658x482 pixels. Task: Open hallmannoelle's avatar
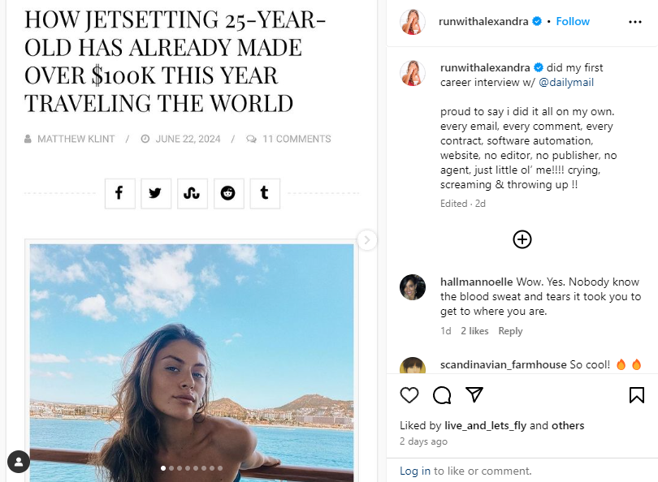413,287
